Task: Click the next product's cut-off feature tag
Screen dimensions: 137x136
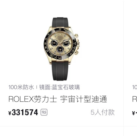Action: [135, 87]
